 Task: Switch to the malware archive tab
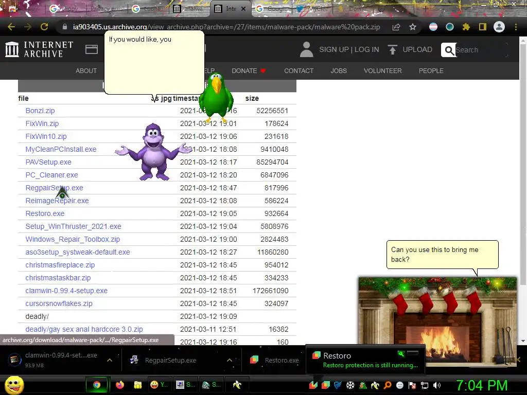tap(189, 9)
